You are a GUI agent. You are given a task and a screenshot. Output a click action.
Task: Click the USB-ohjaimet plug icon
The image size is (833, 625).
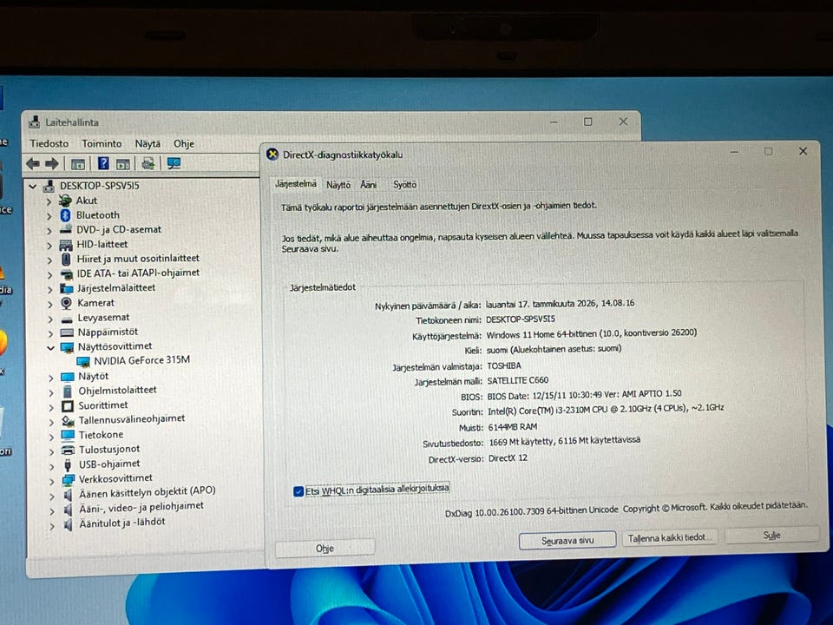(x=68, y=464)
